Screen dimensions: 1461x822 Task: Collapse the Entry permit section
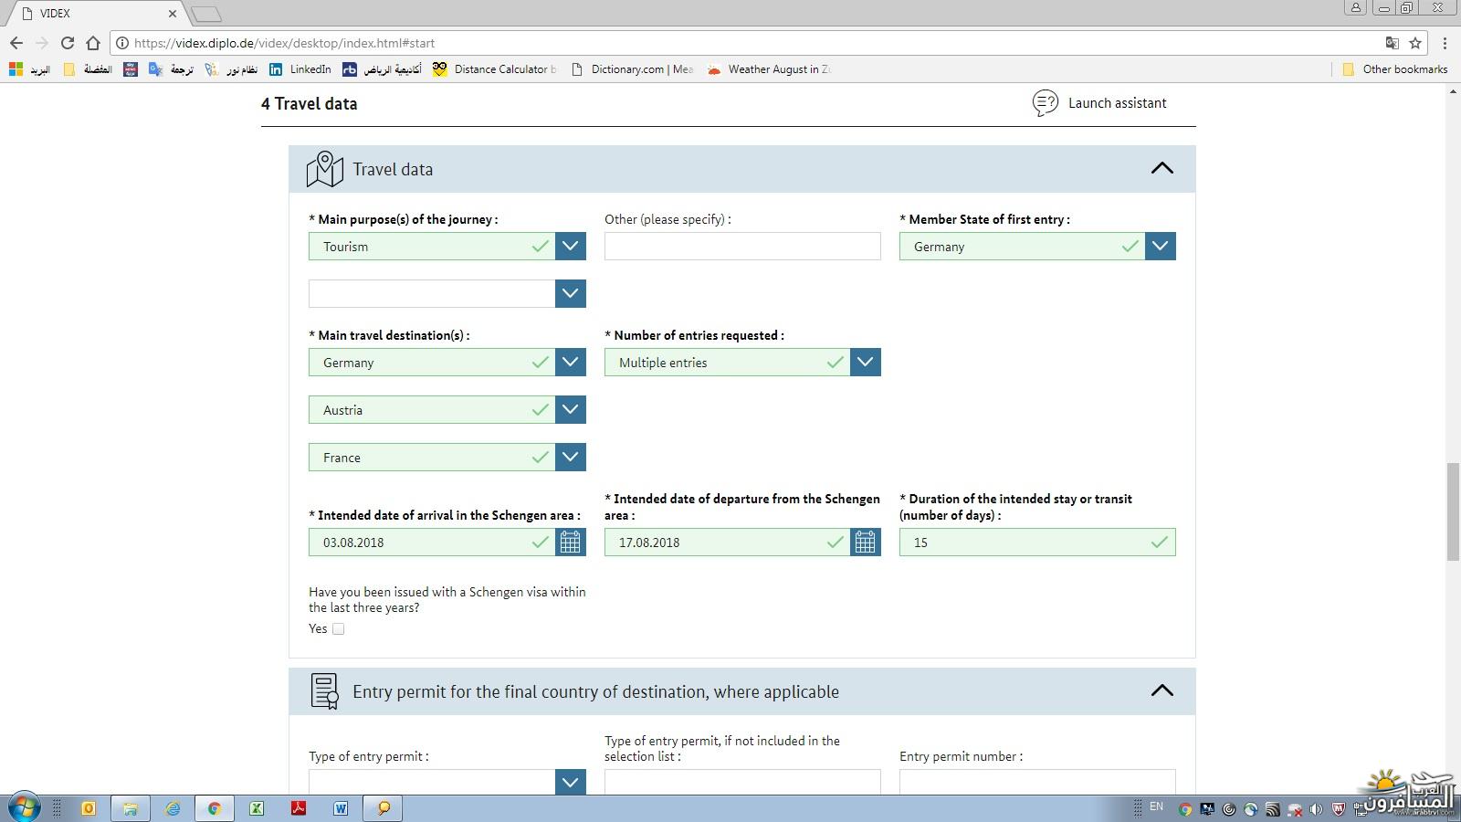pyautogui.click(x=1161, y=691)
